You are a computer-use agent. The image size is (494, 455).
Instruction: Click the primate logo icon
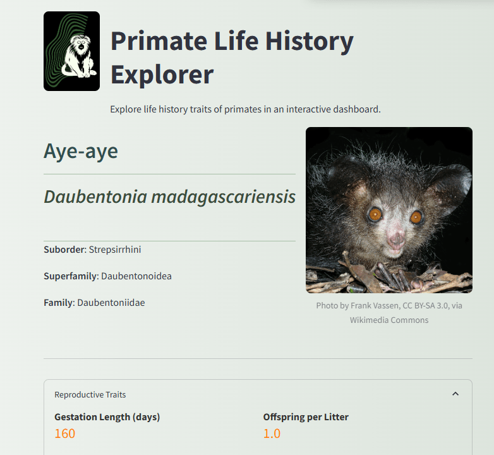click(x=71, y=51)
